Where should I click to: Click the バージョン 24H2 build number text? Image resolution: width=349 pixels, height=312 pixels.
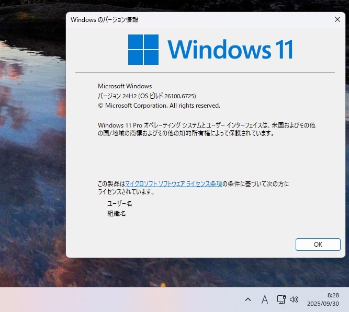pyautogui.click(x=147, y=96)
